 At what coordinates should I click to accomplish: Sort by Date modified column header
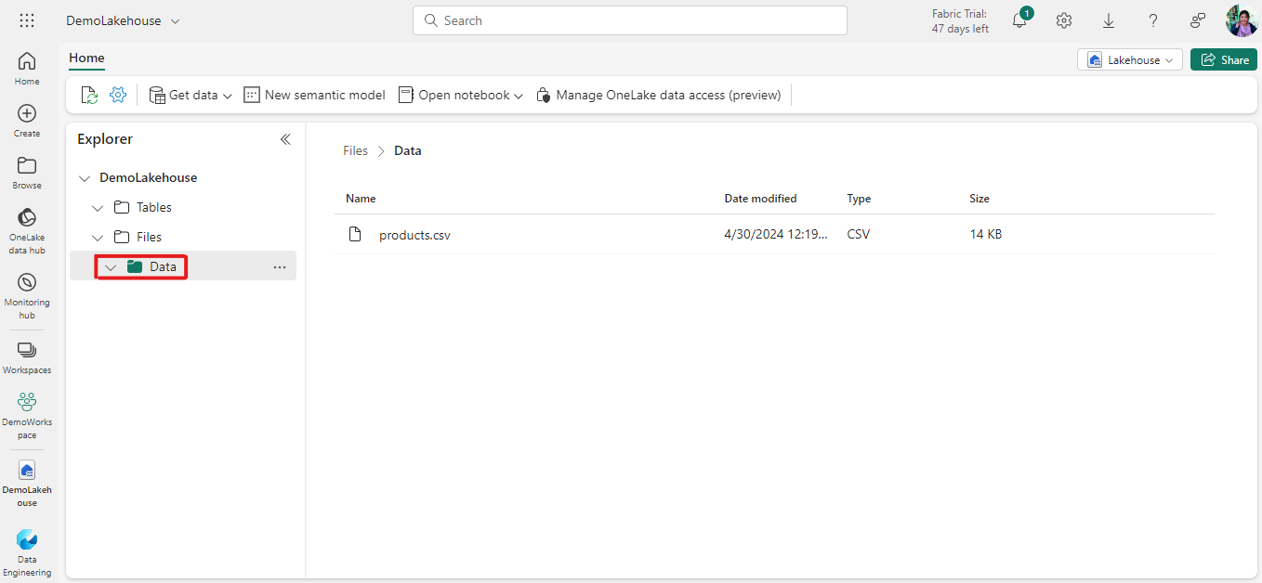pos(760,199)
